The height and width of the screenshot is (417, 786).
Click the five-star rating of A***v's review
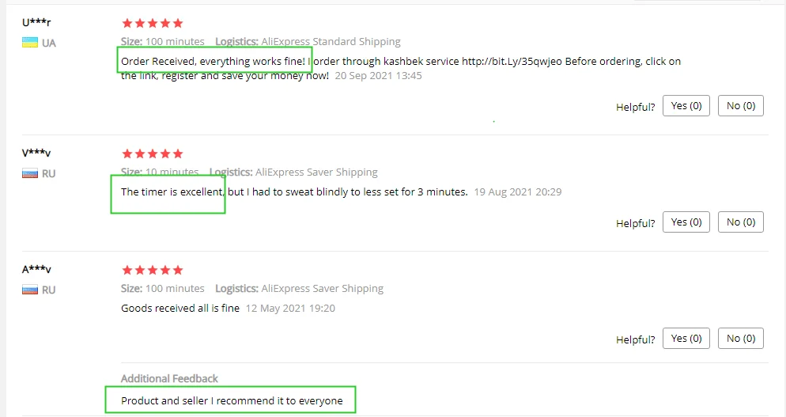click(153, 270)
